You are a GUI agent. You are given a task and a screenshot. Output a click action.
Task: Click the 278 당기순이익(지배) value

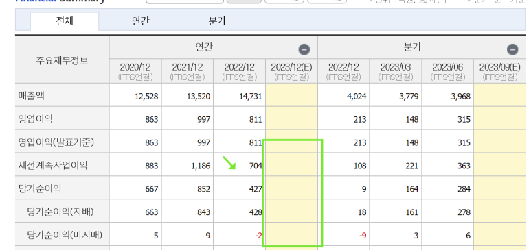(x=464, y=212)
